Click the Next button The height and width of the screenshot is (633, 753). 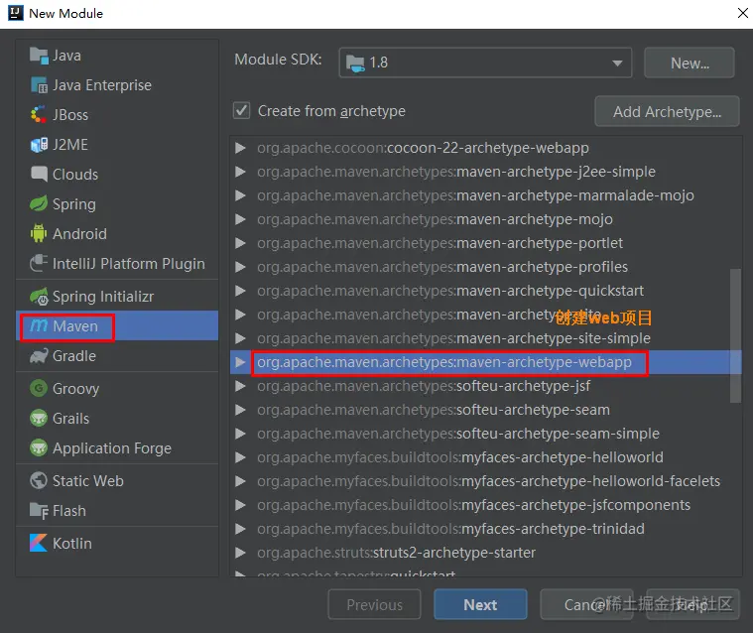(480, 604)
